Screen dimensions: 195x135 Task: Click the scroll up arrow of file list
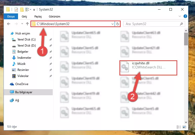click(x=186, y=31)
